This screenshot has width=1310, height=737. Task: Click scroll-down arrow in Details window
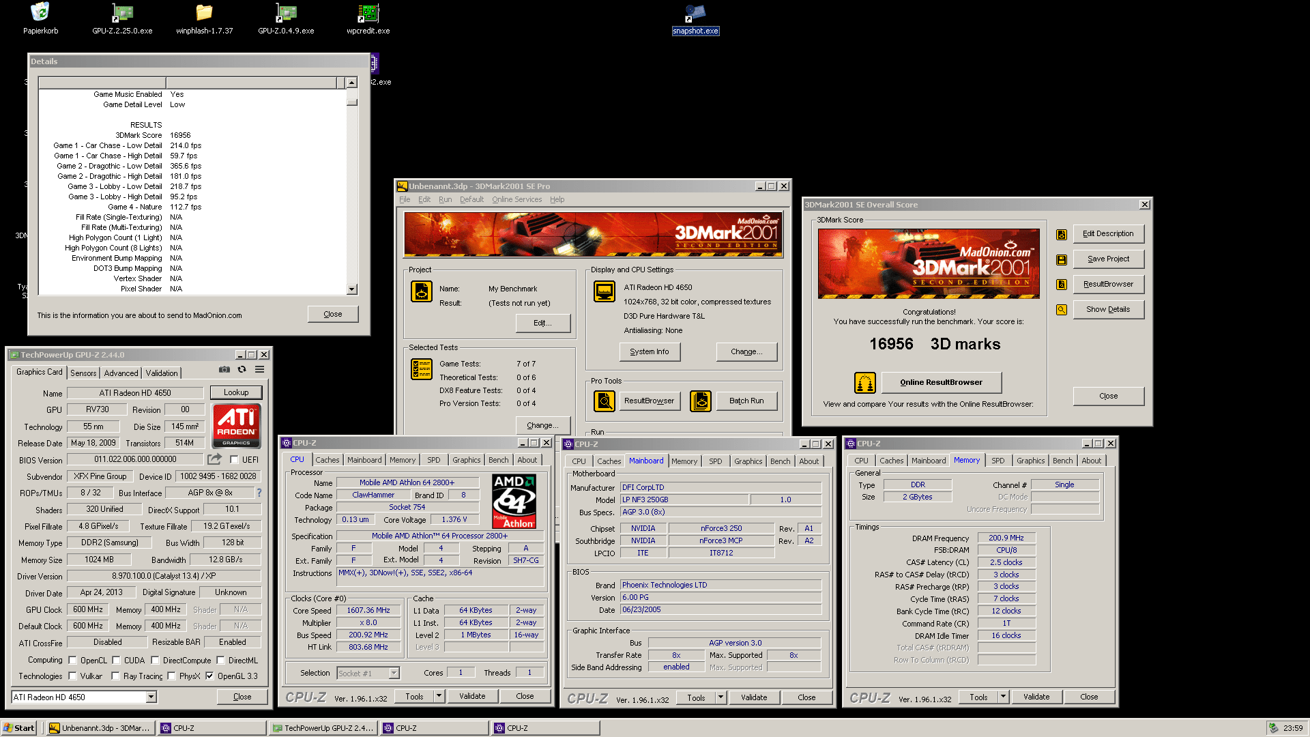click(x=352, y=289)
